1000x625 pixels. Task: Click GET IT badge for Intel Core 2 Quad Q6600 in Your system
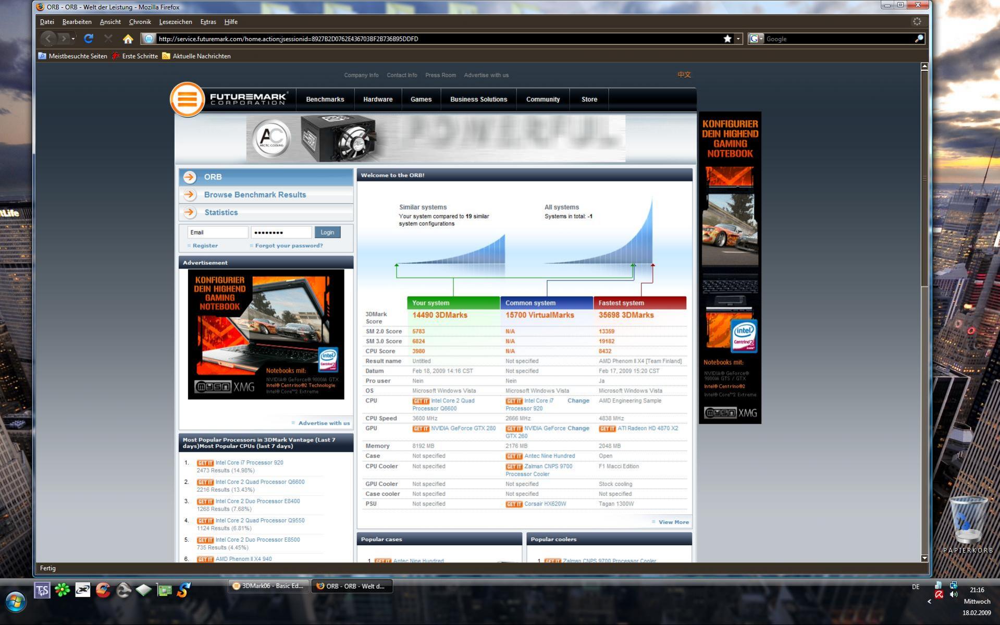point(421,401)
